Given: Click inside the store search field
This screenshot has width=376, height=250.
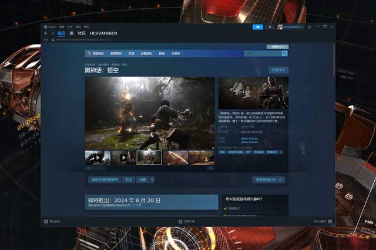Looking at the screenshot, I should pos(262,53).
